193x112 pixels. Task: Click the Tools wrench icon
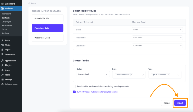click(x=2, y=75)
